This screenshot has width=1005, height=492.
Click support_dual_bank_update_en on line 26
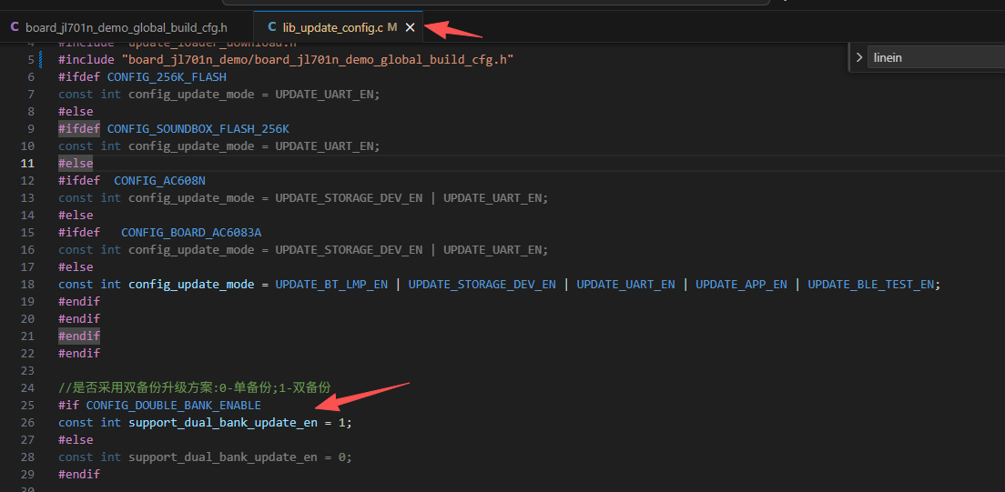(x=223, y=423)
